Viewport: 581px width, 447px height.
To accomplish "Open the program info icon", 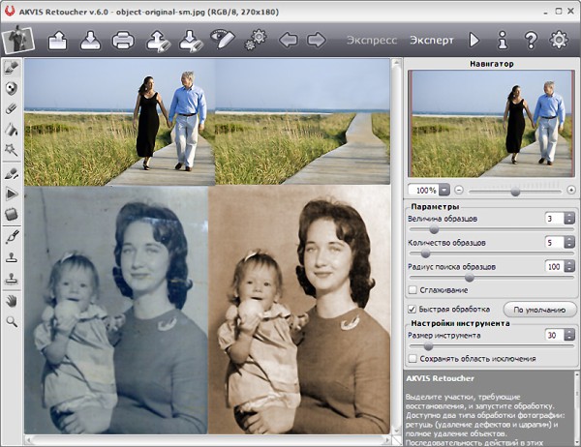I will [x=503, y=40].
